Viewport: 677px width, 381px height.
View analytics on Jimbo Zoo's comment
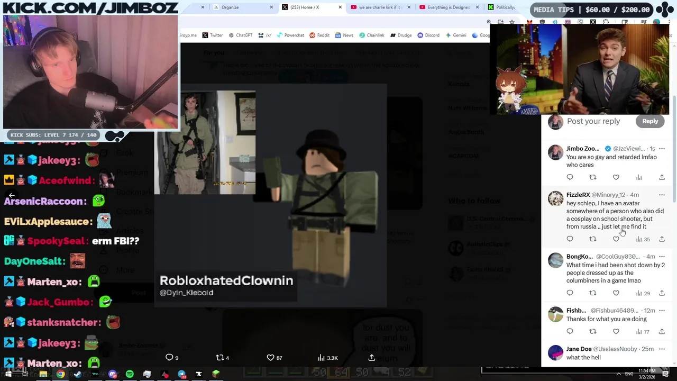639,177
